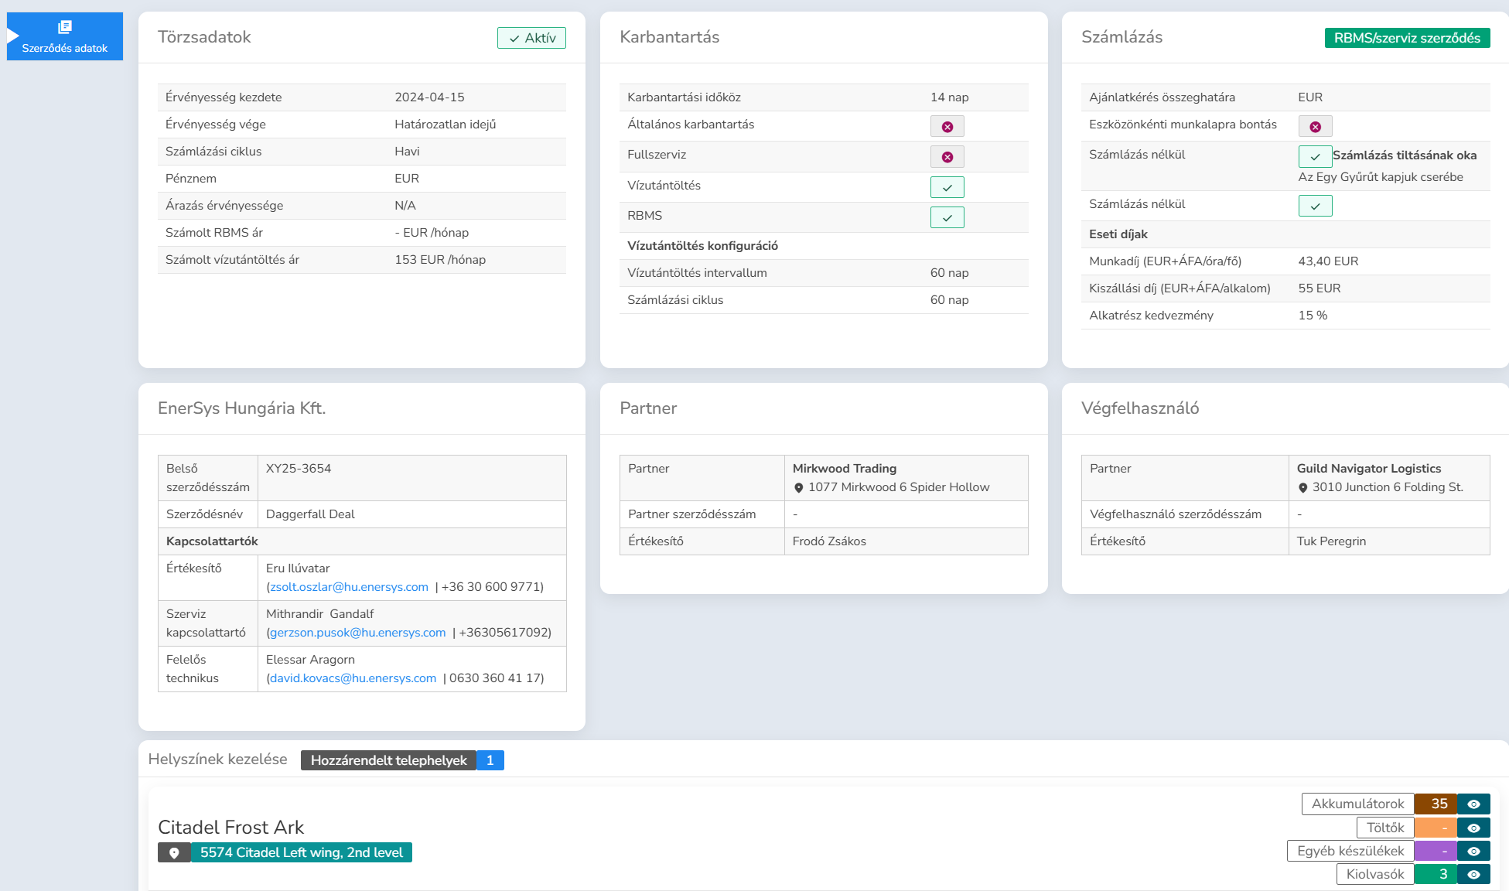1509x891 pixels.
Task: Toggle the Fullszerviz status box
Action: click(947, 157)
